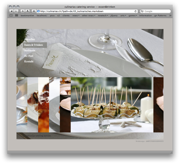The height and width of the screenshot is (164, 180).
Task: Add bookmark using the plus button
Action: [x=34, y=11]
